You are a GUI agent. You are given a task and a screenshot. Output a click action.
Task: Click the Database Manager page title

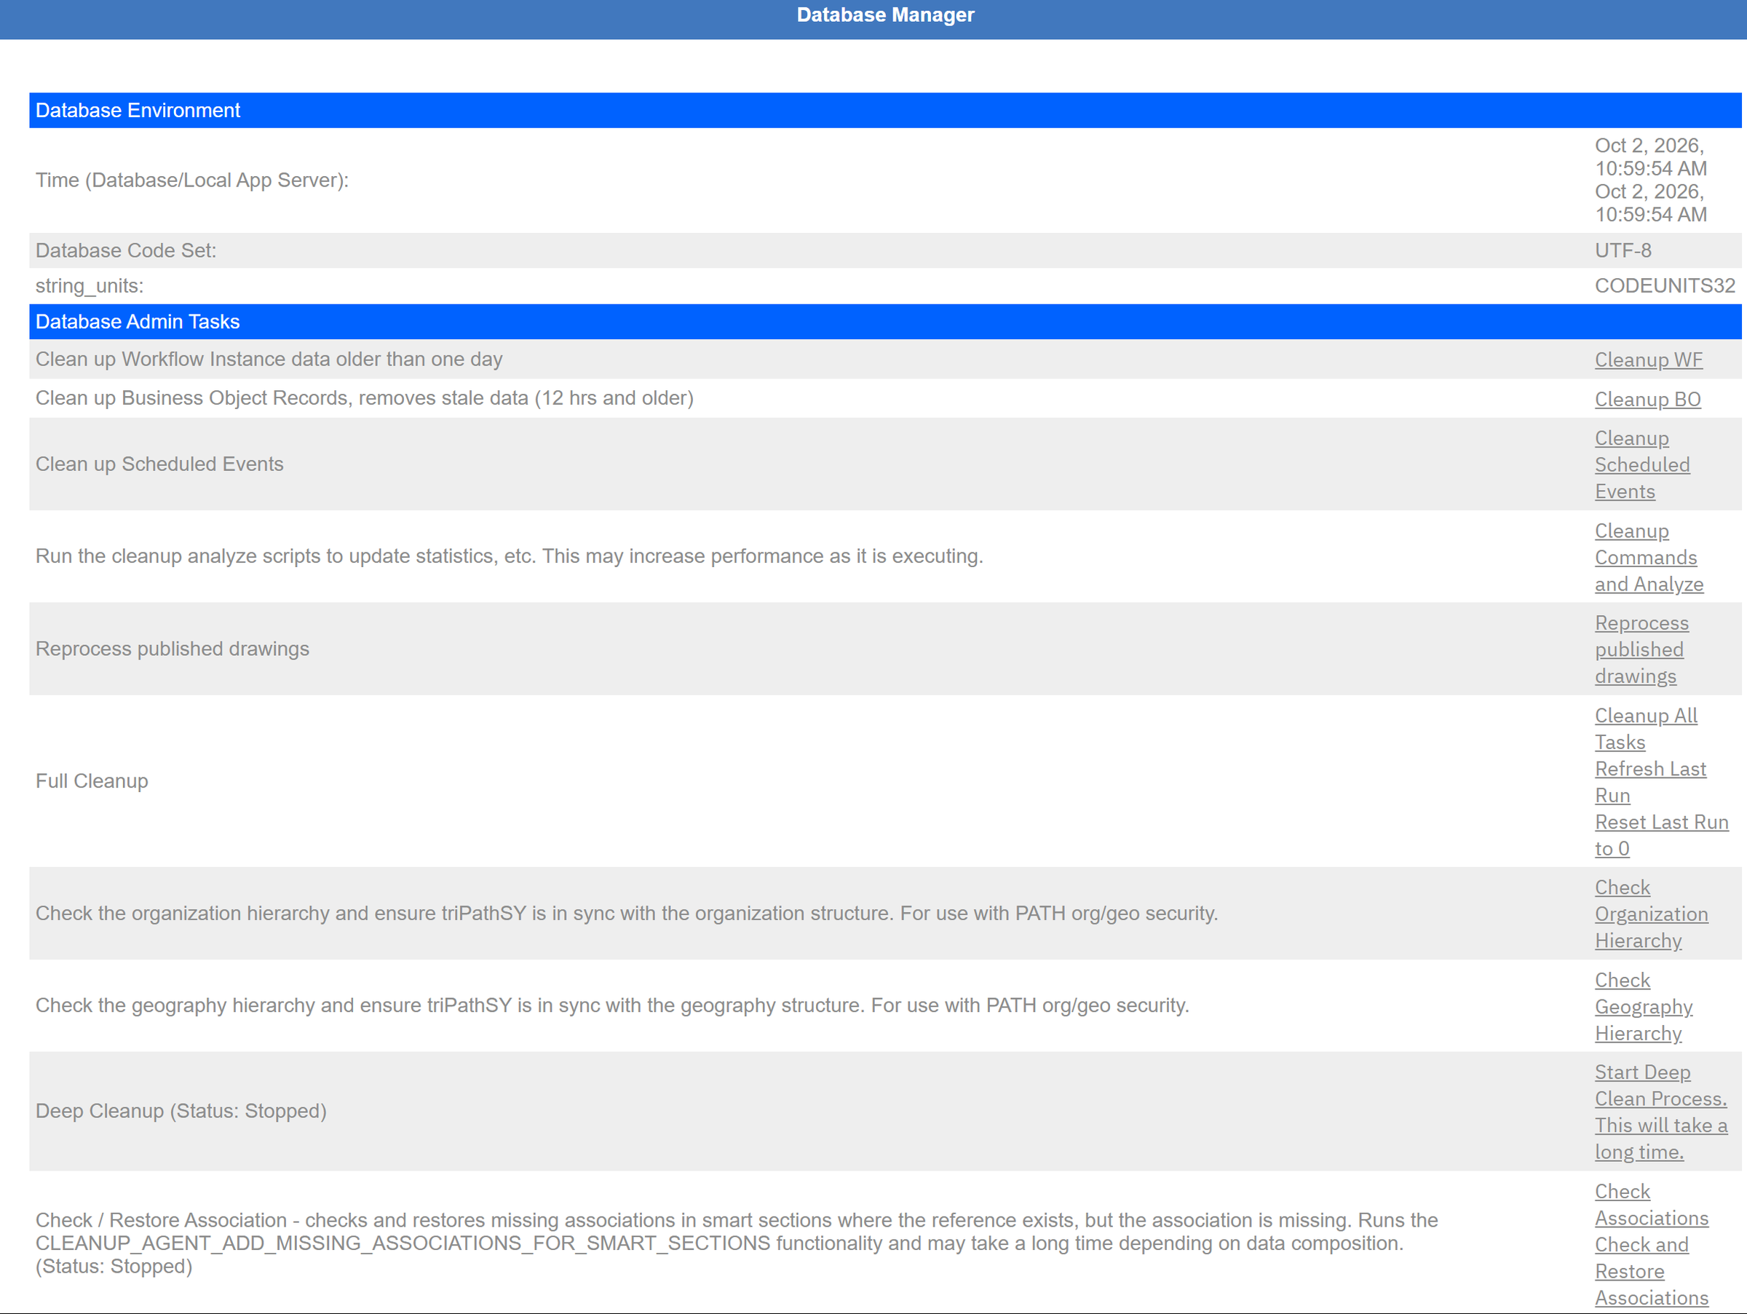pos(885,15)
